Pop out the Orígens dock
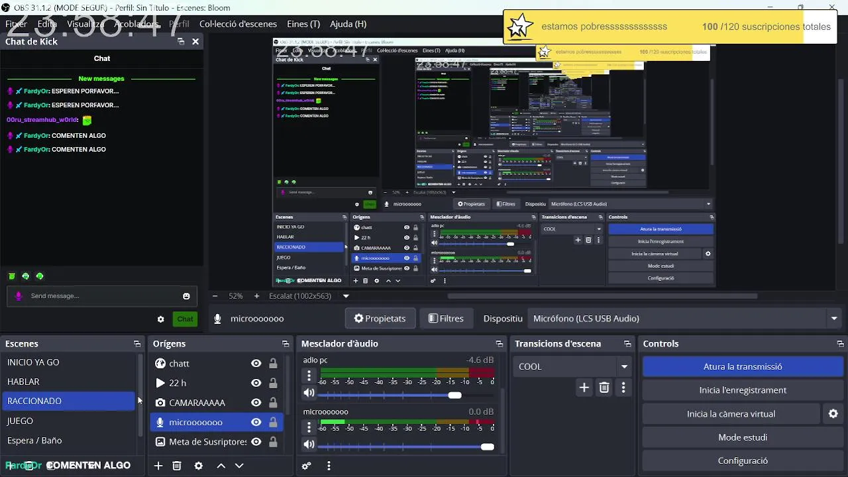The height and width of the screenshot is (477, 848). 286,344
